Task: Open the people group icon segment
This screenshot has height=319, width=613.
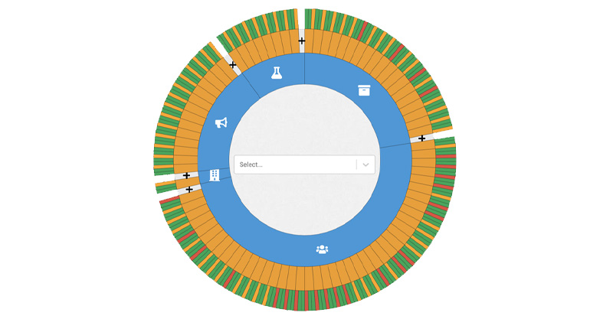Action: 322,249
